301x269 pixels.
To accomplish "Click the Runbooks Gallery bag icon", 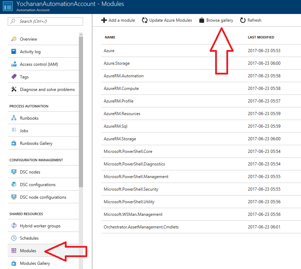I will [14, 143].
